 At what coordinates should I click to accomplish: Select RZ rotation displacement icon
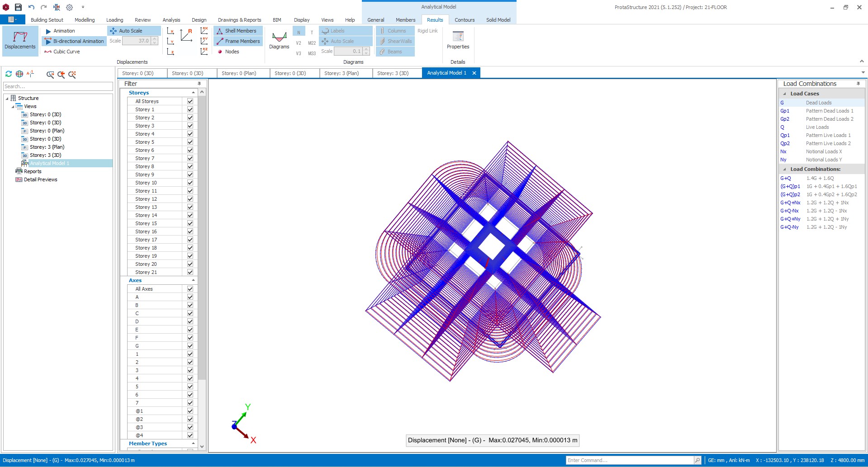204,52
